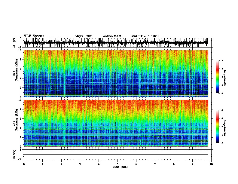238x184 pixels.
Task: Click the time axis tick label "7"
Action: pyautogui.click(x=155, y=164)
